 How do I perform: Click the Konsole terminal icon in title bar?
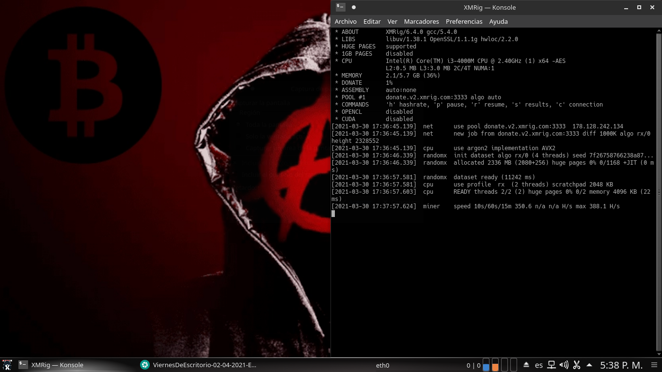point(341,7)
